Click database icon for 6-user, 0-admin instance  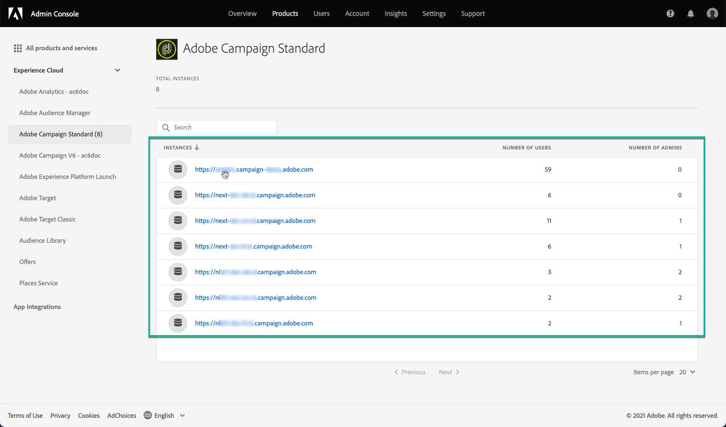coord(178,195)
